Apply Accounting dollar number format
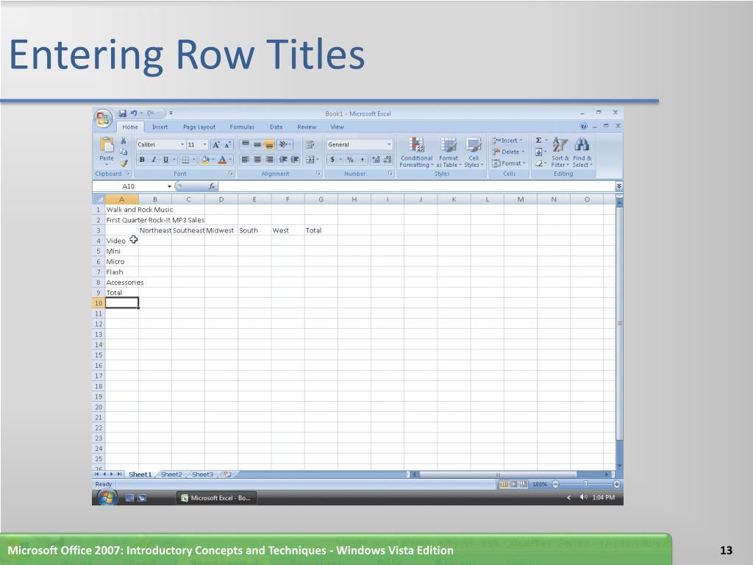The width and height of the screenshot is (753, 565). 332,160
